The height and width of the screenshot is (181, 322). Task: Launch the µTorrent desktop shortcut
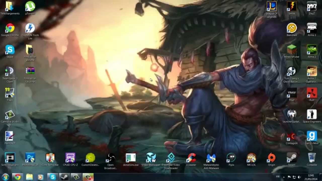30,8
